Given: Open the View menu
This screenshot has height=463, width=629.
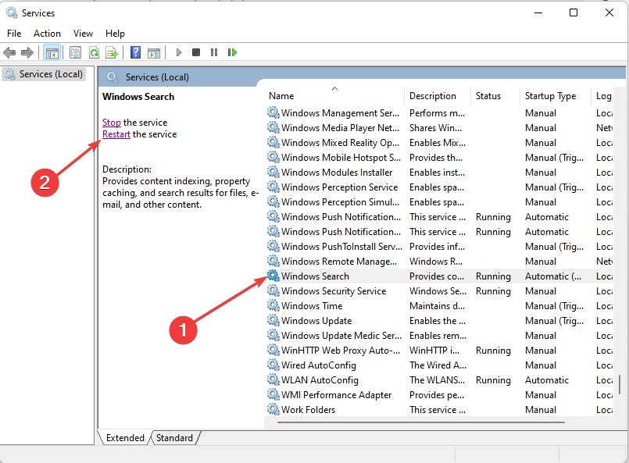Looking at the screenshot, I should 83,33.
